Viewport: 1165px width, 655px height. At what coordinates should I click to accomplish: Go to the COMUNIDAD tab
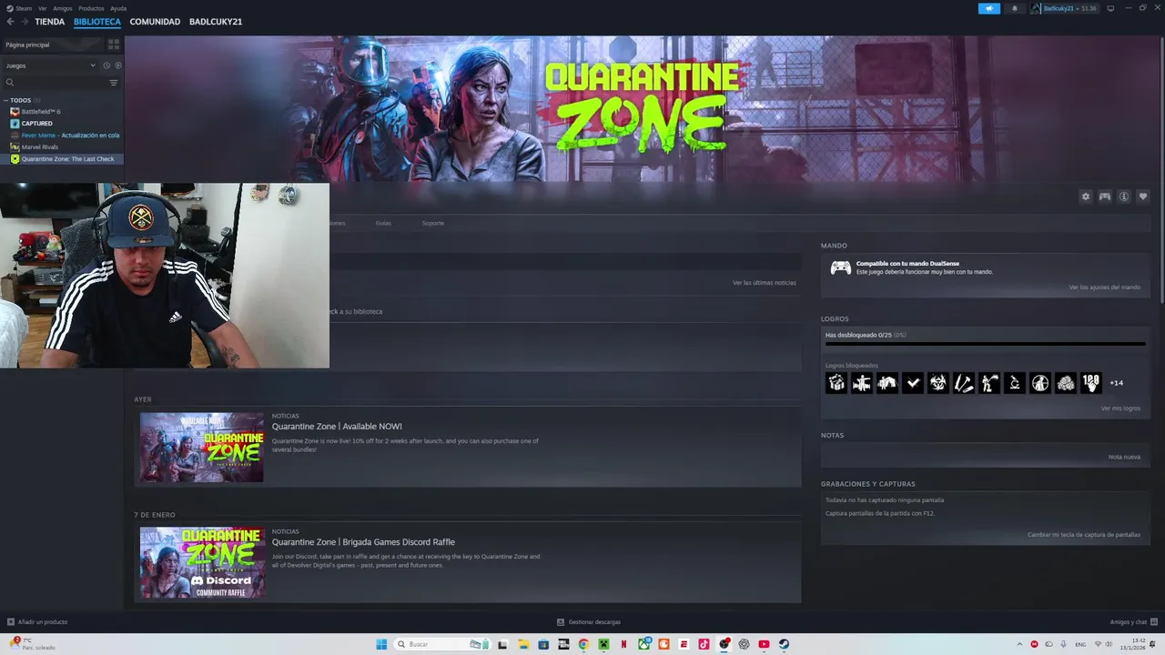[155, 22]
